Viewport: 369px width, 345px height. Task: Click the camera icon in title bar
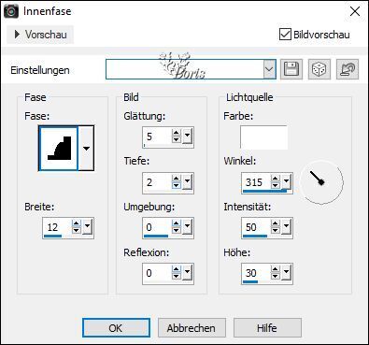11,11
